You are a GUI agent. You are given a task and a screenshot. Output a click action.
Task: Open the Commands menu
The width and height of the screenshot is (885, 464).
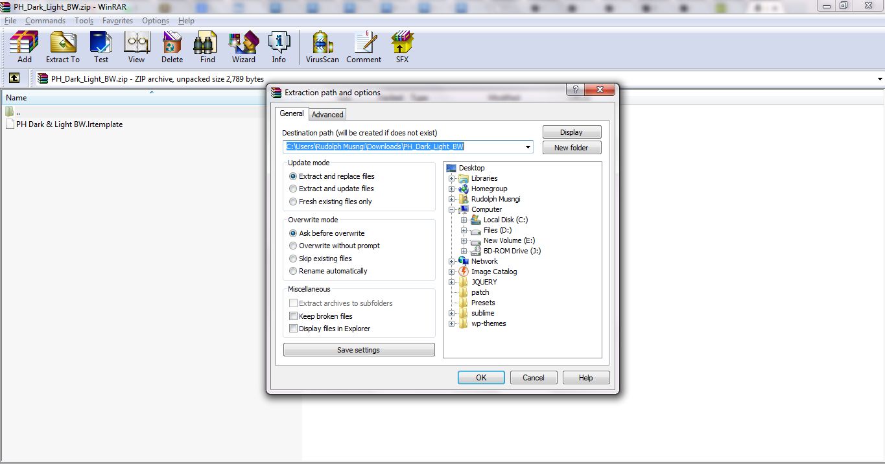pos(45,21)
